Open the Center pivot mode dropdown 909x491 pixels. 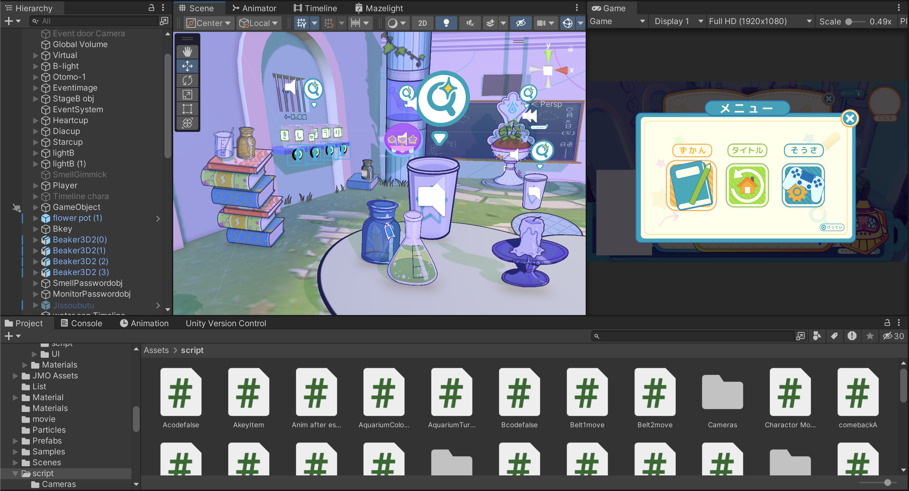click(208, 23)
